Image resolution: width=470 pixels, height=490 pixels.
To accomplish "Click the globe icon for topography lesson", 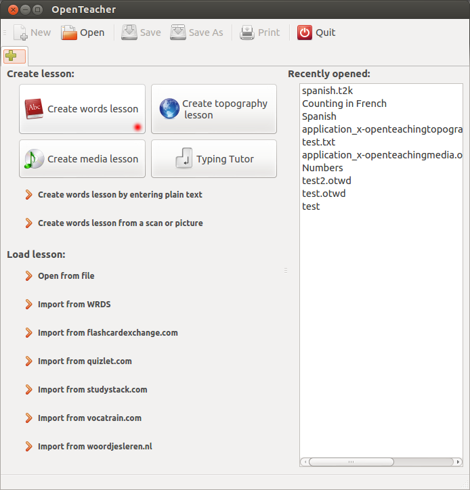I will pos(169,108).
